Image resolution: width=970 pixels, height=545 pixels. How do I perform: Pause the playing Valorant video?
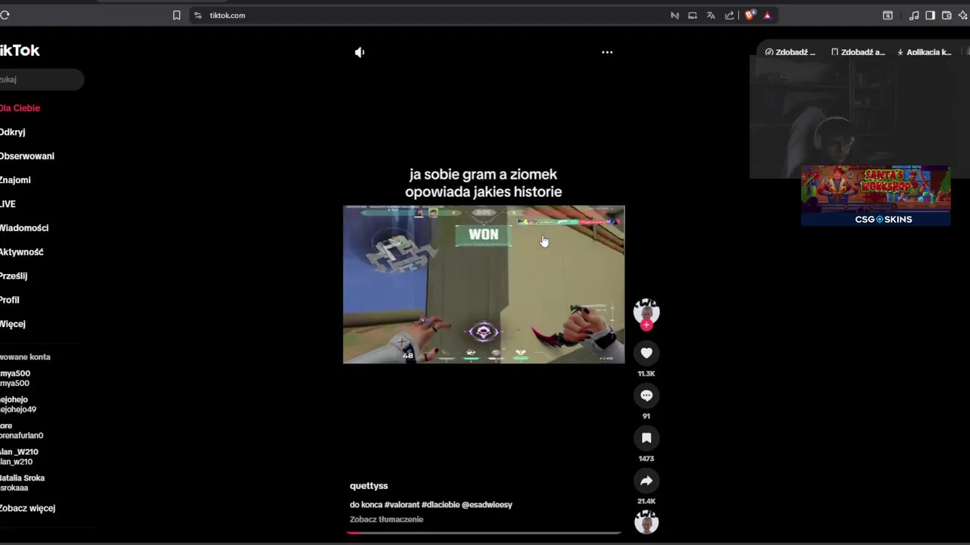coord(483,285)
